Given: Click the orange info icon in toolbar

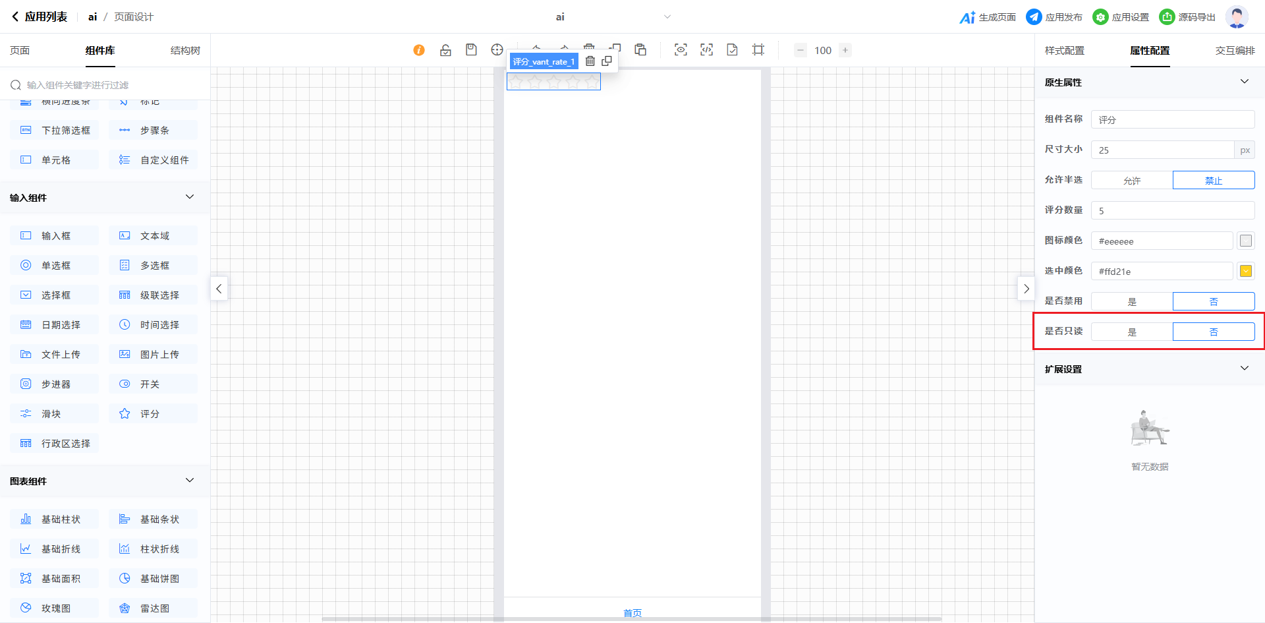Looking at the screenshot, I should pyautogui.click(x=419, y=50).
